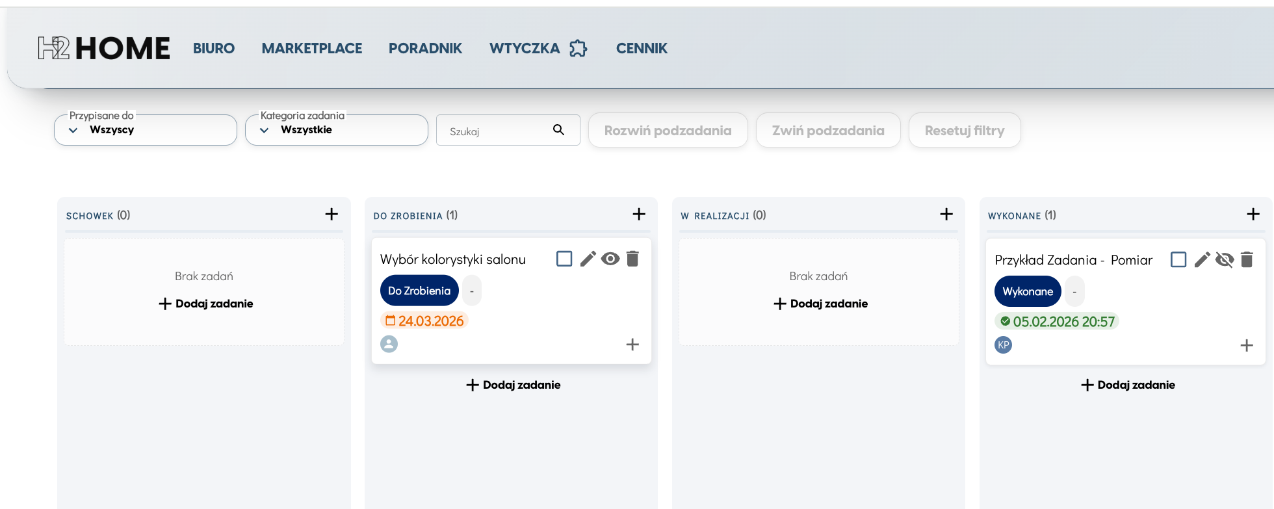
Task: Add task with W REALIZACJI header plus icon
Action: tap(946, 215)
